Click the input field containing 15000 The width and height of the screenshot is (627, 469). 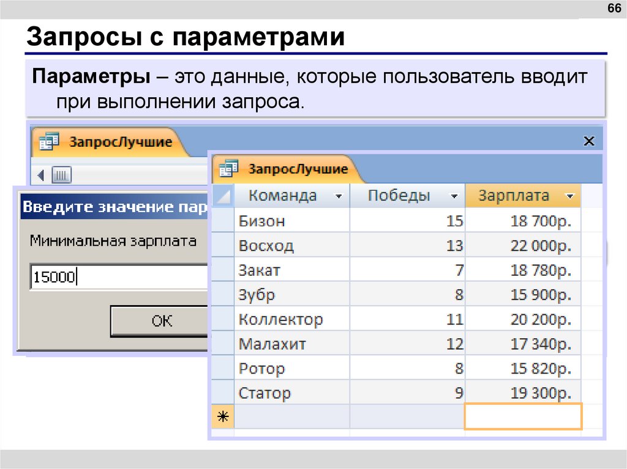[x=119, y=276]
